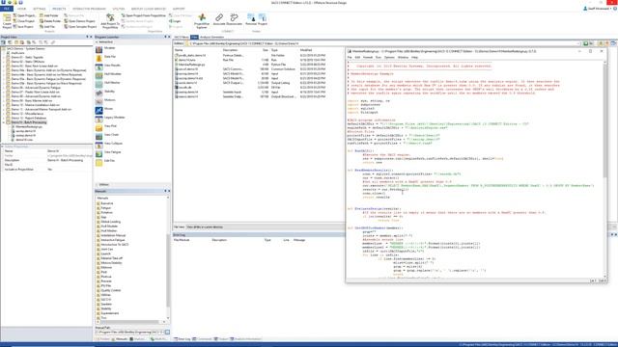The height and width of the screenshot is (347, 618).
Task: Open the FILE ribbon tab
Action: (7, 9)
